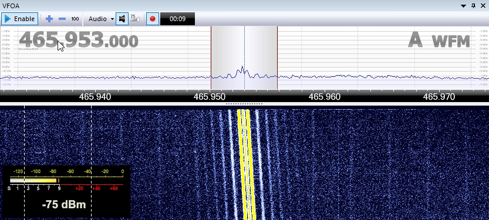Screen dimensions: 489x220
Task: Click the 465.953.000 frequency readout
Action: tap(79, 40)
